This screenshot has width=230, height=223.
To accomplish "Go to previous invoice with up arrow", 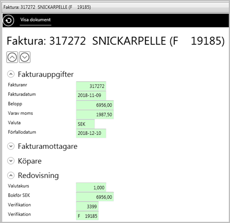I will [12, 57].
